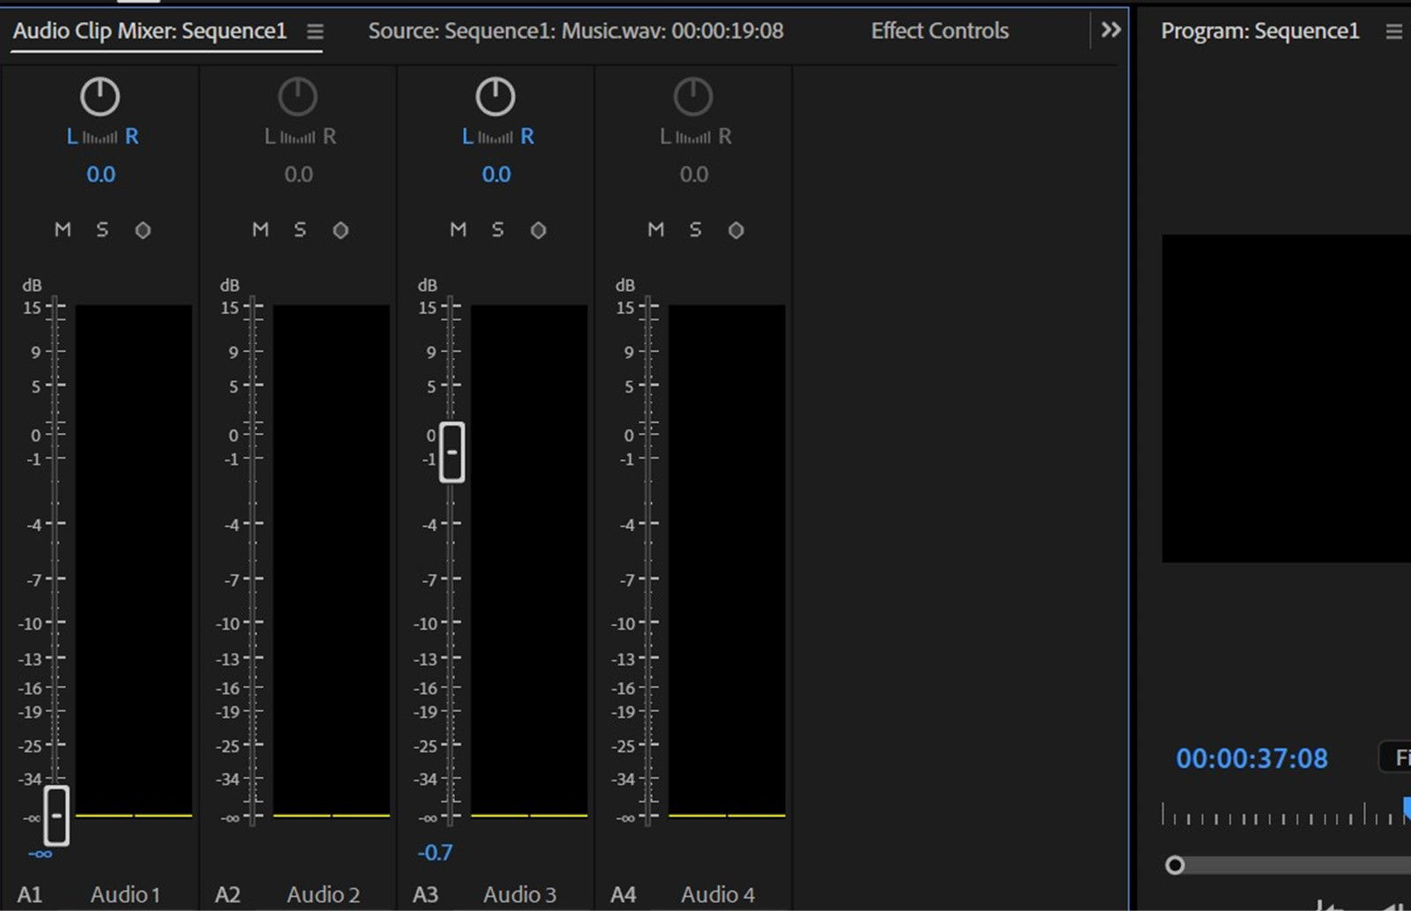This screenshot has height=911, width=1411.
Task: Switch to the Source: Sequence1 Music.wav tab
Action: tap(575, 30)
